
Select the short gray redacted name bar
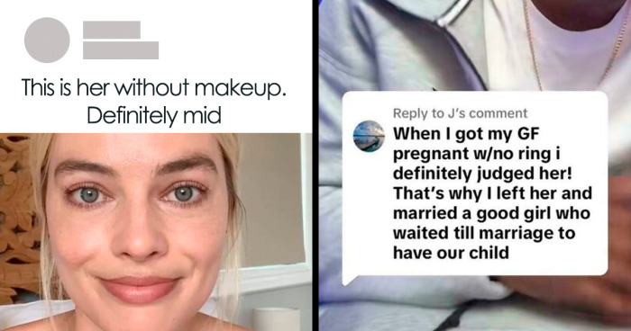(x=112, y=30)
